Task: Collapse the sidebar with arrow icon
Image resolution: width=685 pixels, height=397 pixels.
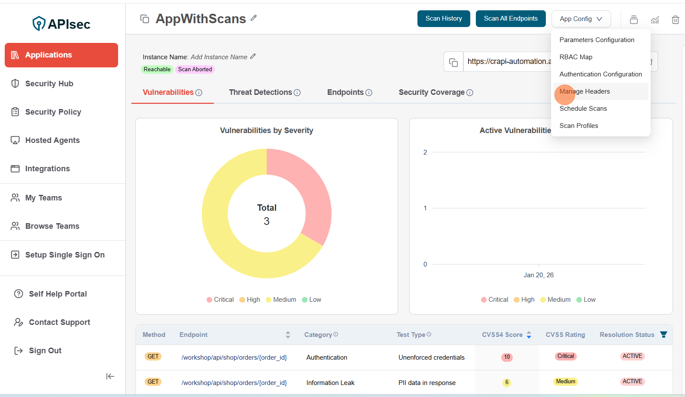Action: 110,376
